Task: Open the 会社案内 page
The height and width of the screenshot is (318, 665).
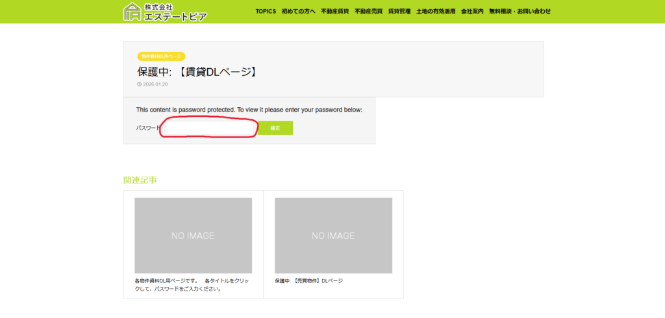Action: (472, 11)
